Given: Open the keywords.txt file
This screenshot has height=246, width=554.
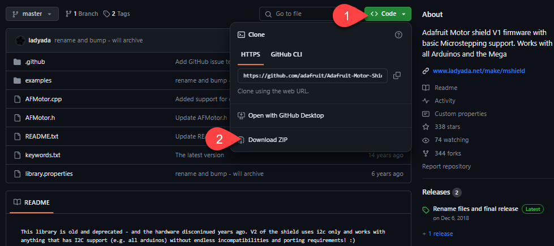Looking at the screenshot, I should pyautogui.click(x=43, y=155).
